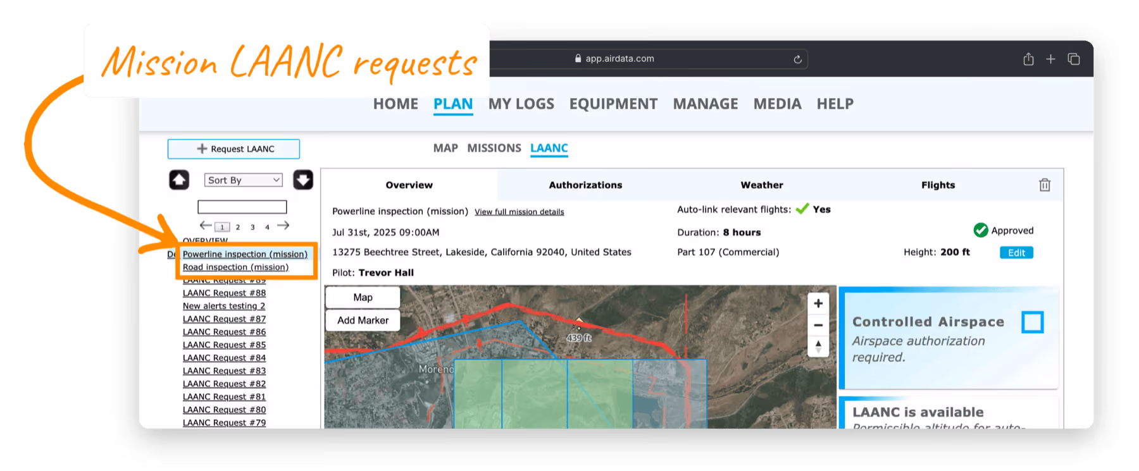Select Powerline inspection (mission) in list
This screenshot has width=1139, height=471.
coord(245,254)
